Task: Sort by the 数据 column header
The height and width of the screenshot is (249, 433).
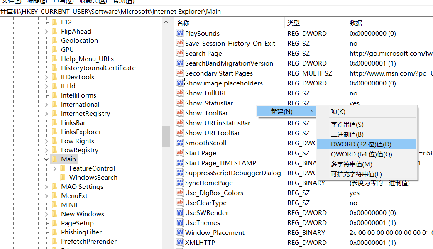Action: pos(390,23)
